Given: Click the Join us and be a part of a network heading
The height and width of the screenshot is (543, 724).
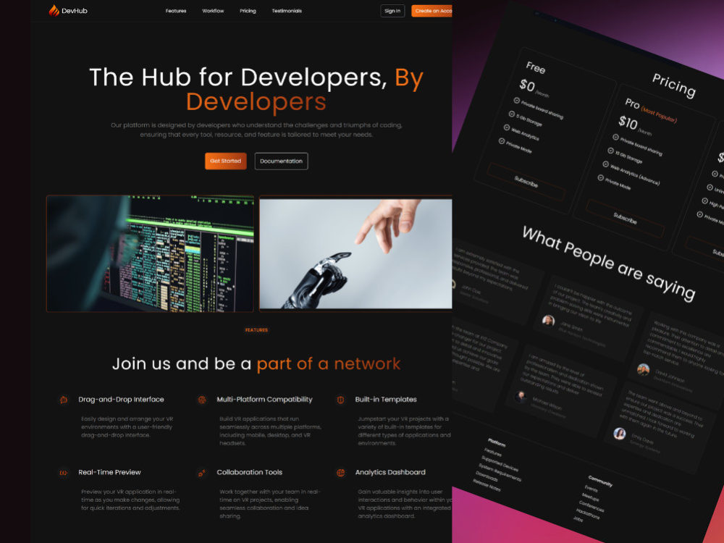Looking at the screenshot, I should coord(256,364).
